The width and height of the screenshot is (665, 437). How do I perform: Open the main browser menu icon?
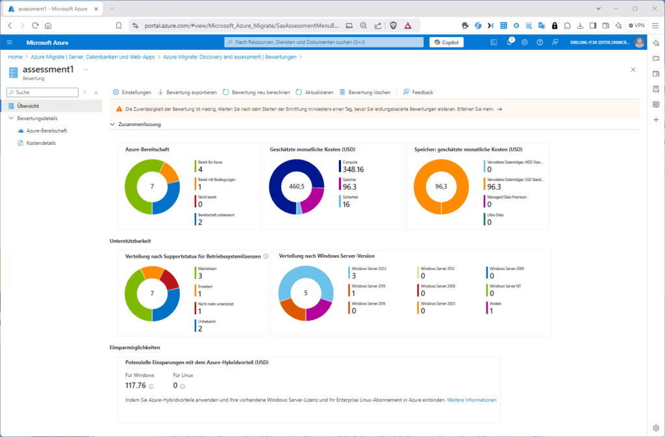pyautogui.click(x=655, y=25)
